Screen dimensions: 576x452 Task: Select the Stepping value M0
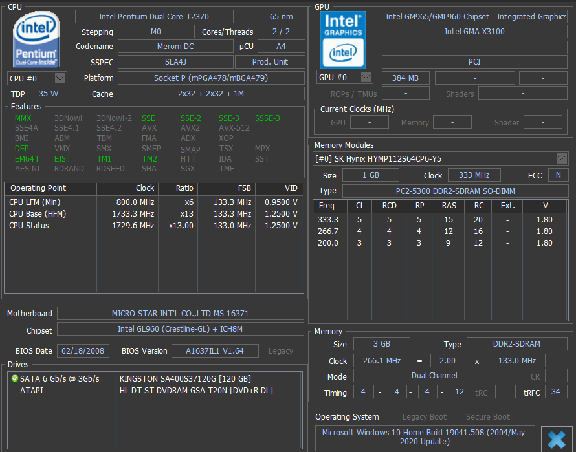[x=156, y=32]
